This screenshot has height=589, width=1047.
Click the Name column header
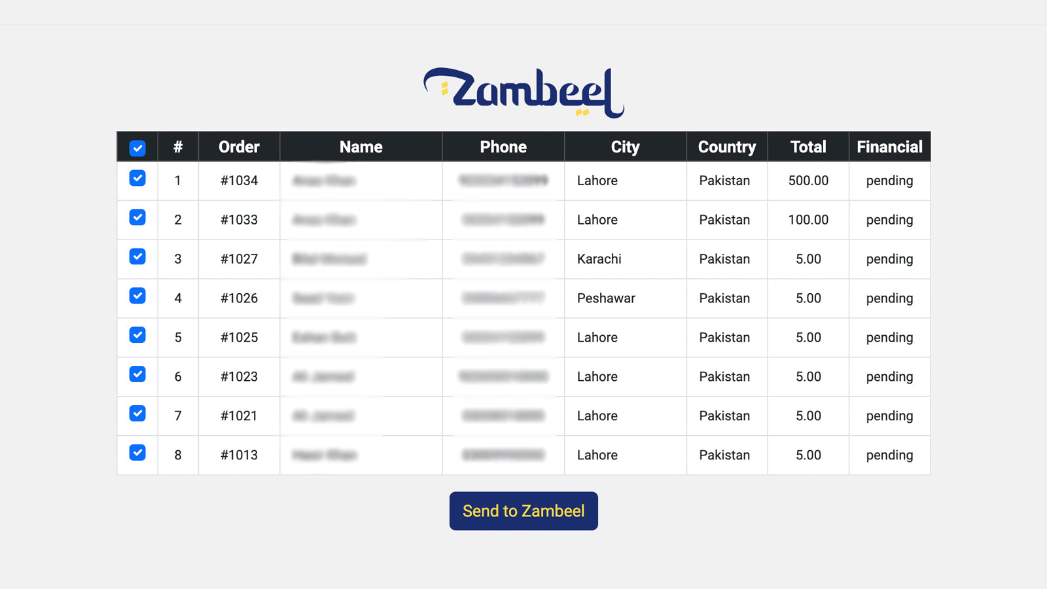(361, 147)
